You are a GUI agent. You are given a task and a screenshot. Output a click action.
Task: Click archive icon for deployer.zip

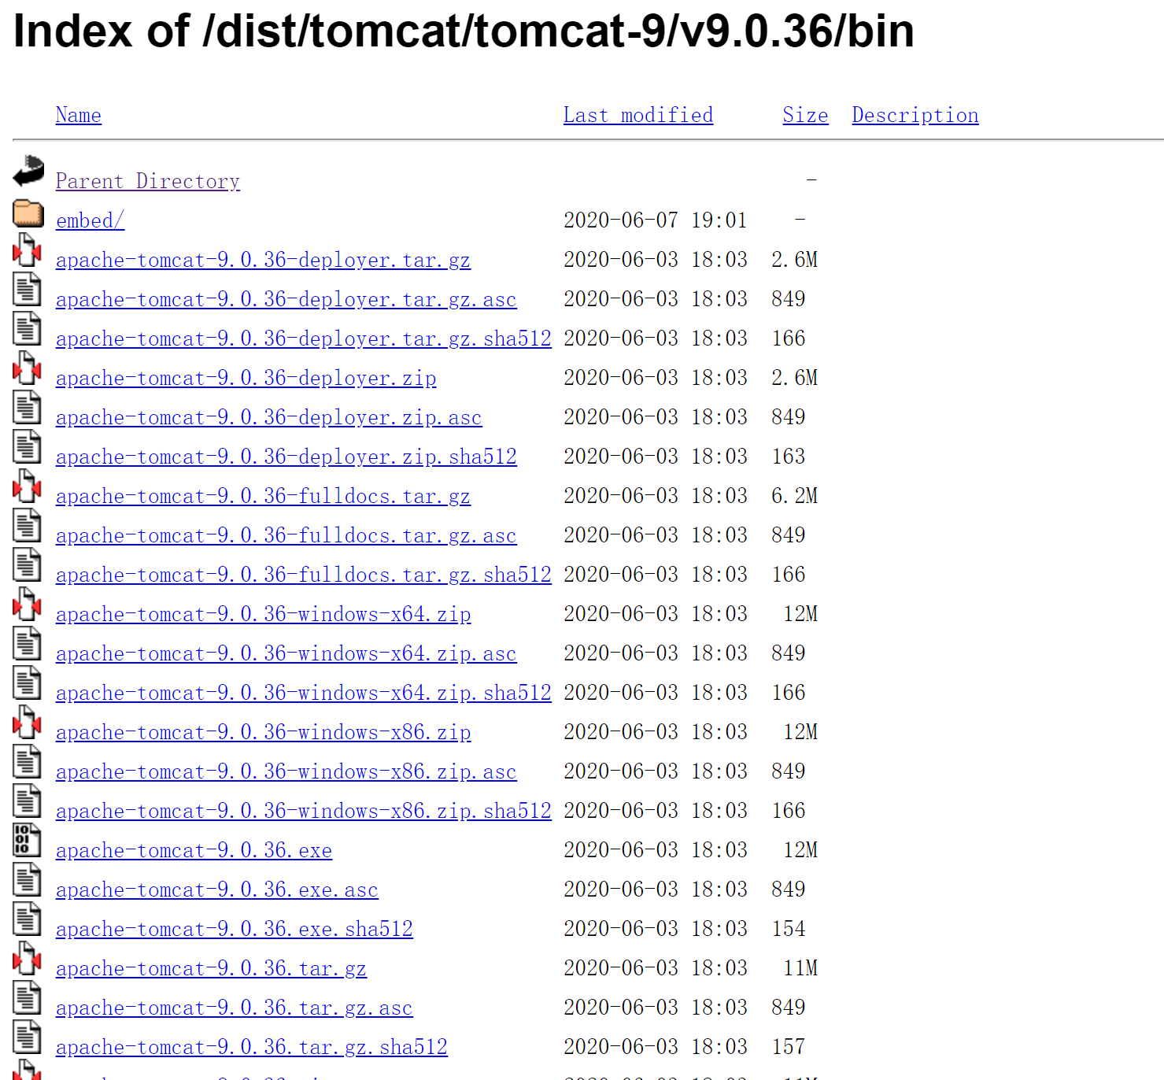tap(27, 368)
